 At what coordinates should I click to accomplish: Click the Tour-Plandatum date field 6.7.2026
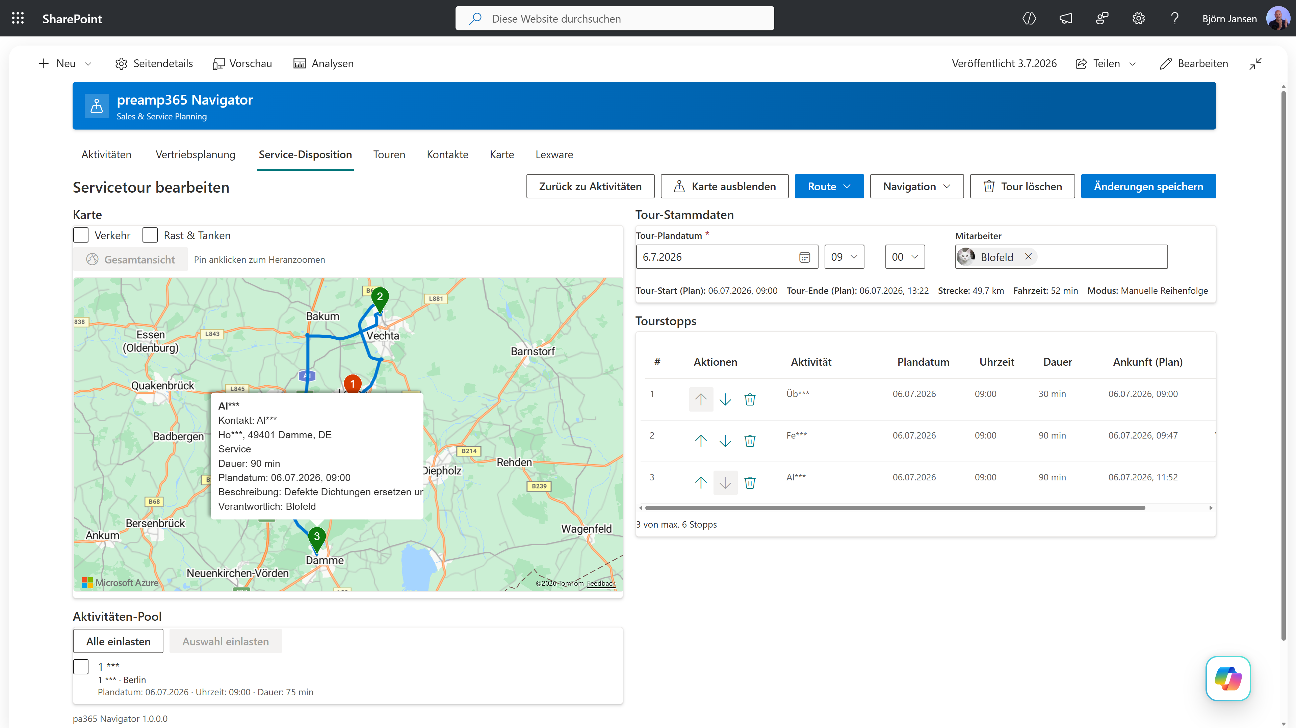pos(726,257)
